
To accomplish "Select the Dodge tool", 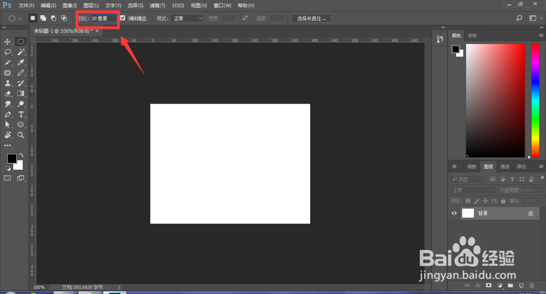I will coord(21,104).
